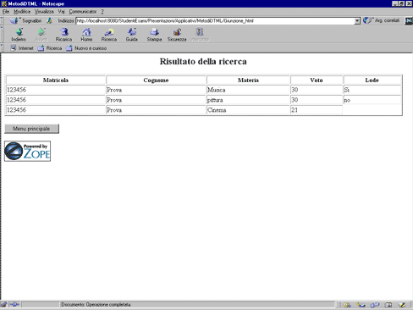Open the File menu
The image size is (413, 310).
coord(6,12)
